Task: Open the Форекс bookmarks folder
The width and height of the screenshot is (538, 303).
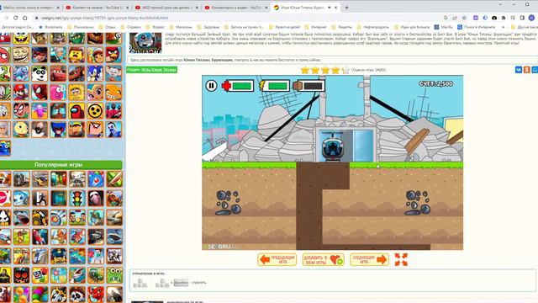Action: pos(156,27)
